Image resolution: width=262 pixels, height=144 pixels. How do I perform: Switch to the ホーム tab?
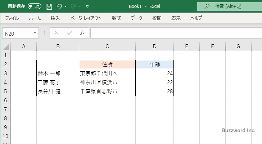(35, 18)
